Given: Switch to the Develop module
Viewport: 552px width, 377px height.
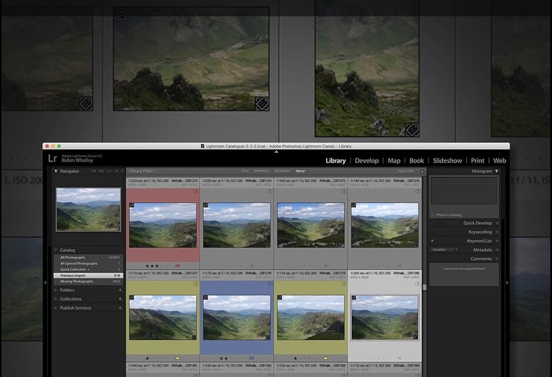Looking at the screenshot, I should pos(367,161).
